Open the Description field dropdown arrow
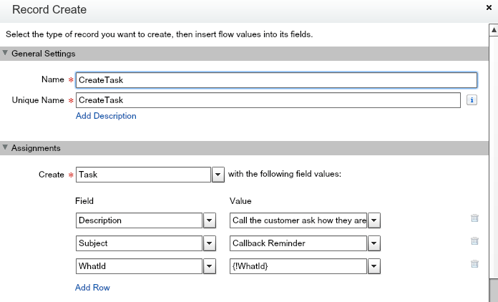This screenshot has width=498, height=302. [x=210, y=220]
